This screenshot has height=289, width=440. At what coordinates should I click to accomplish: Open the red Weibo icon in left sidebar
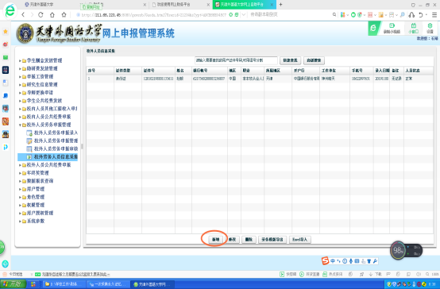[x=6, y=44]
